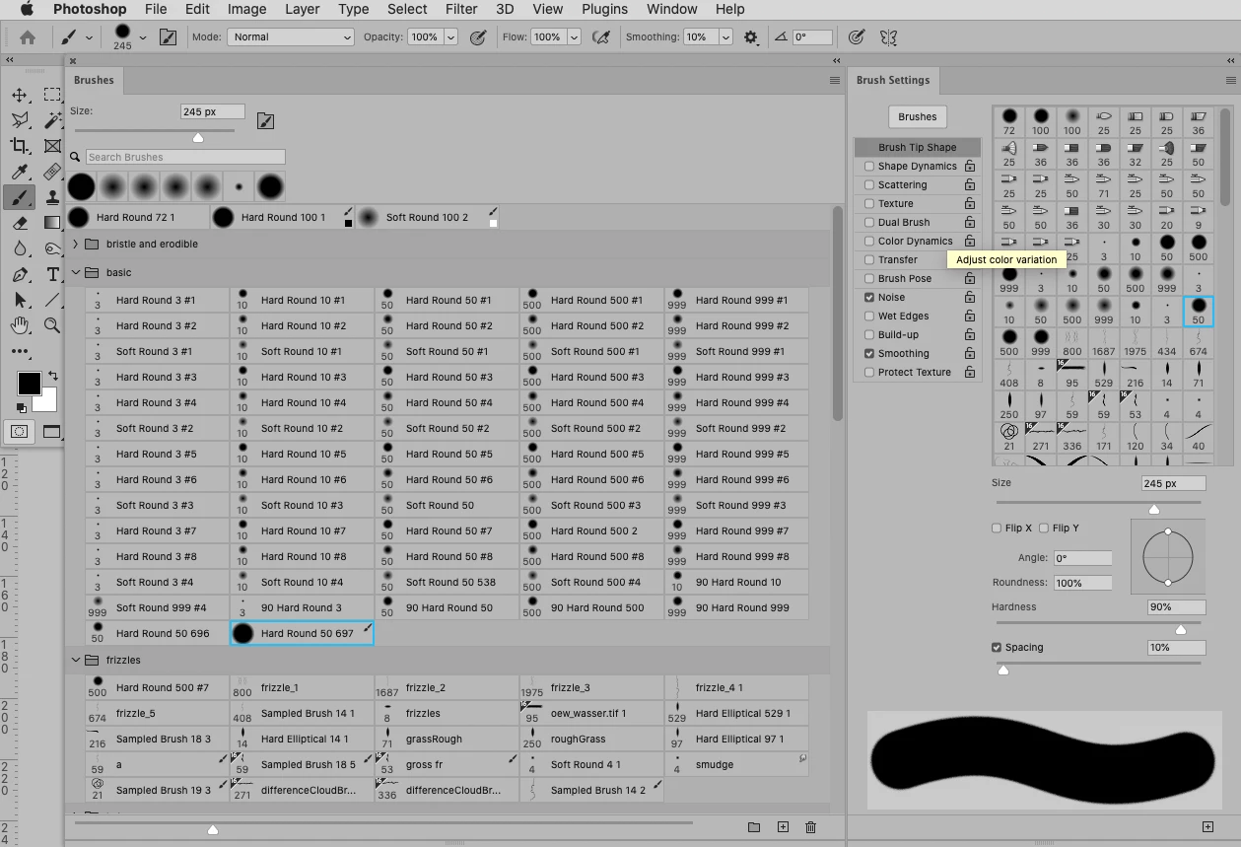This screenshot has height=847, width=1241.
Task: Select the Soft Round 100 2 recent brush
Action: 428,217
